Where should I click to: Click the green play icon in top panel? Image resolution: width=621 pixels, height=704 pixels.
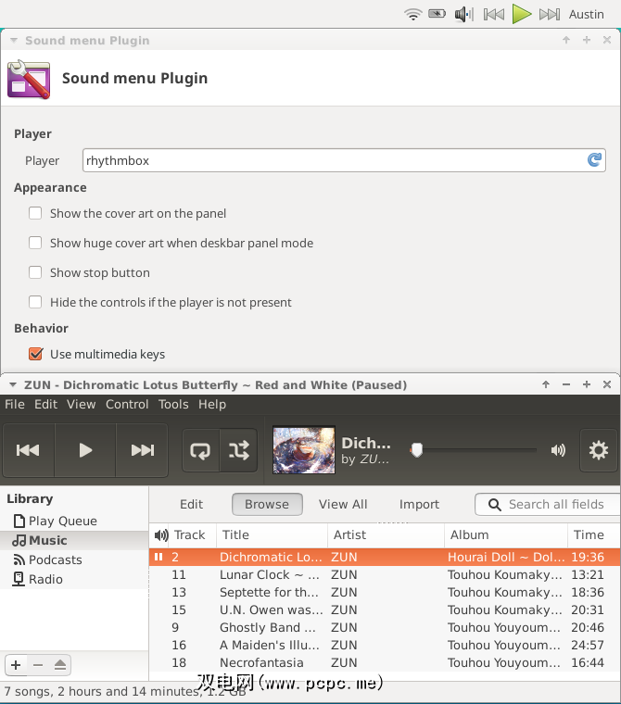522,14
